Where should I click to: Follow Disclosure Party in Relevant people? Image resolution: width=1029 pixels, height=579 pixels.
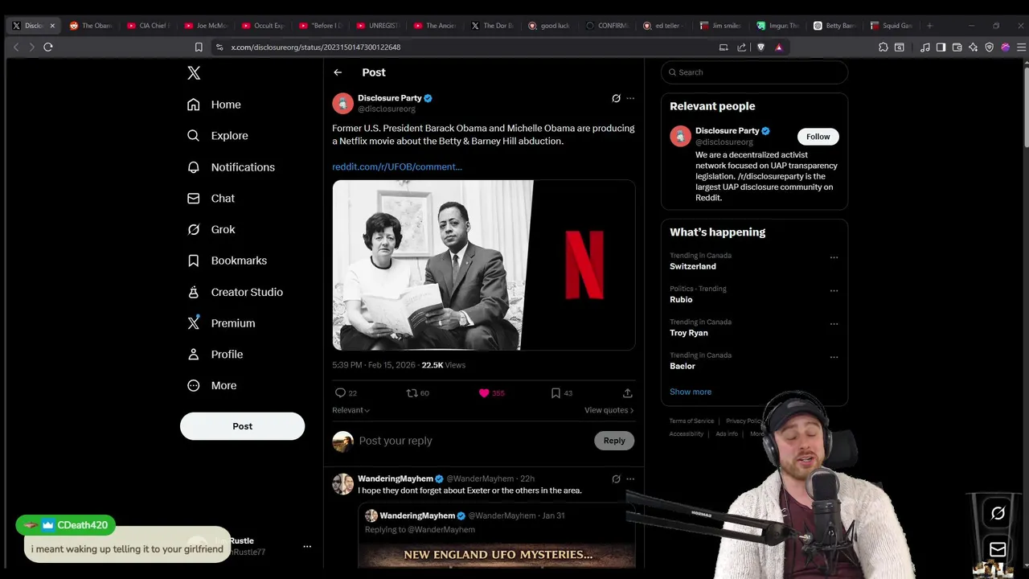coord(818,137)
